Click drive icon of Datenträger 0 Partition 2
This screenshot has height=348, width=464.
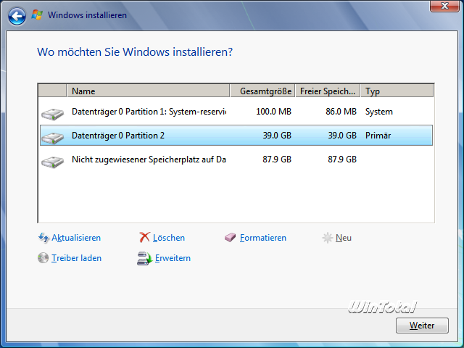[52, 137]
